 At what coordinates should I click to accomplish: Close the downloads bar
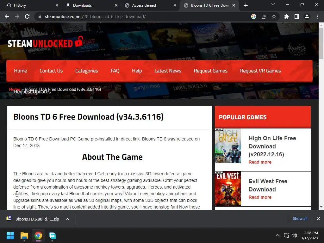(x=318, y=219)
